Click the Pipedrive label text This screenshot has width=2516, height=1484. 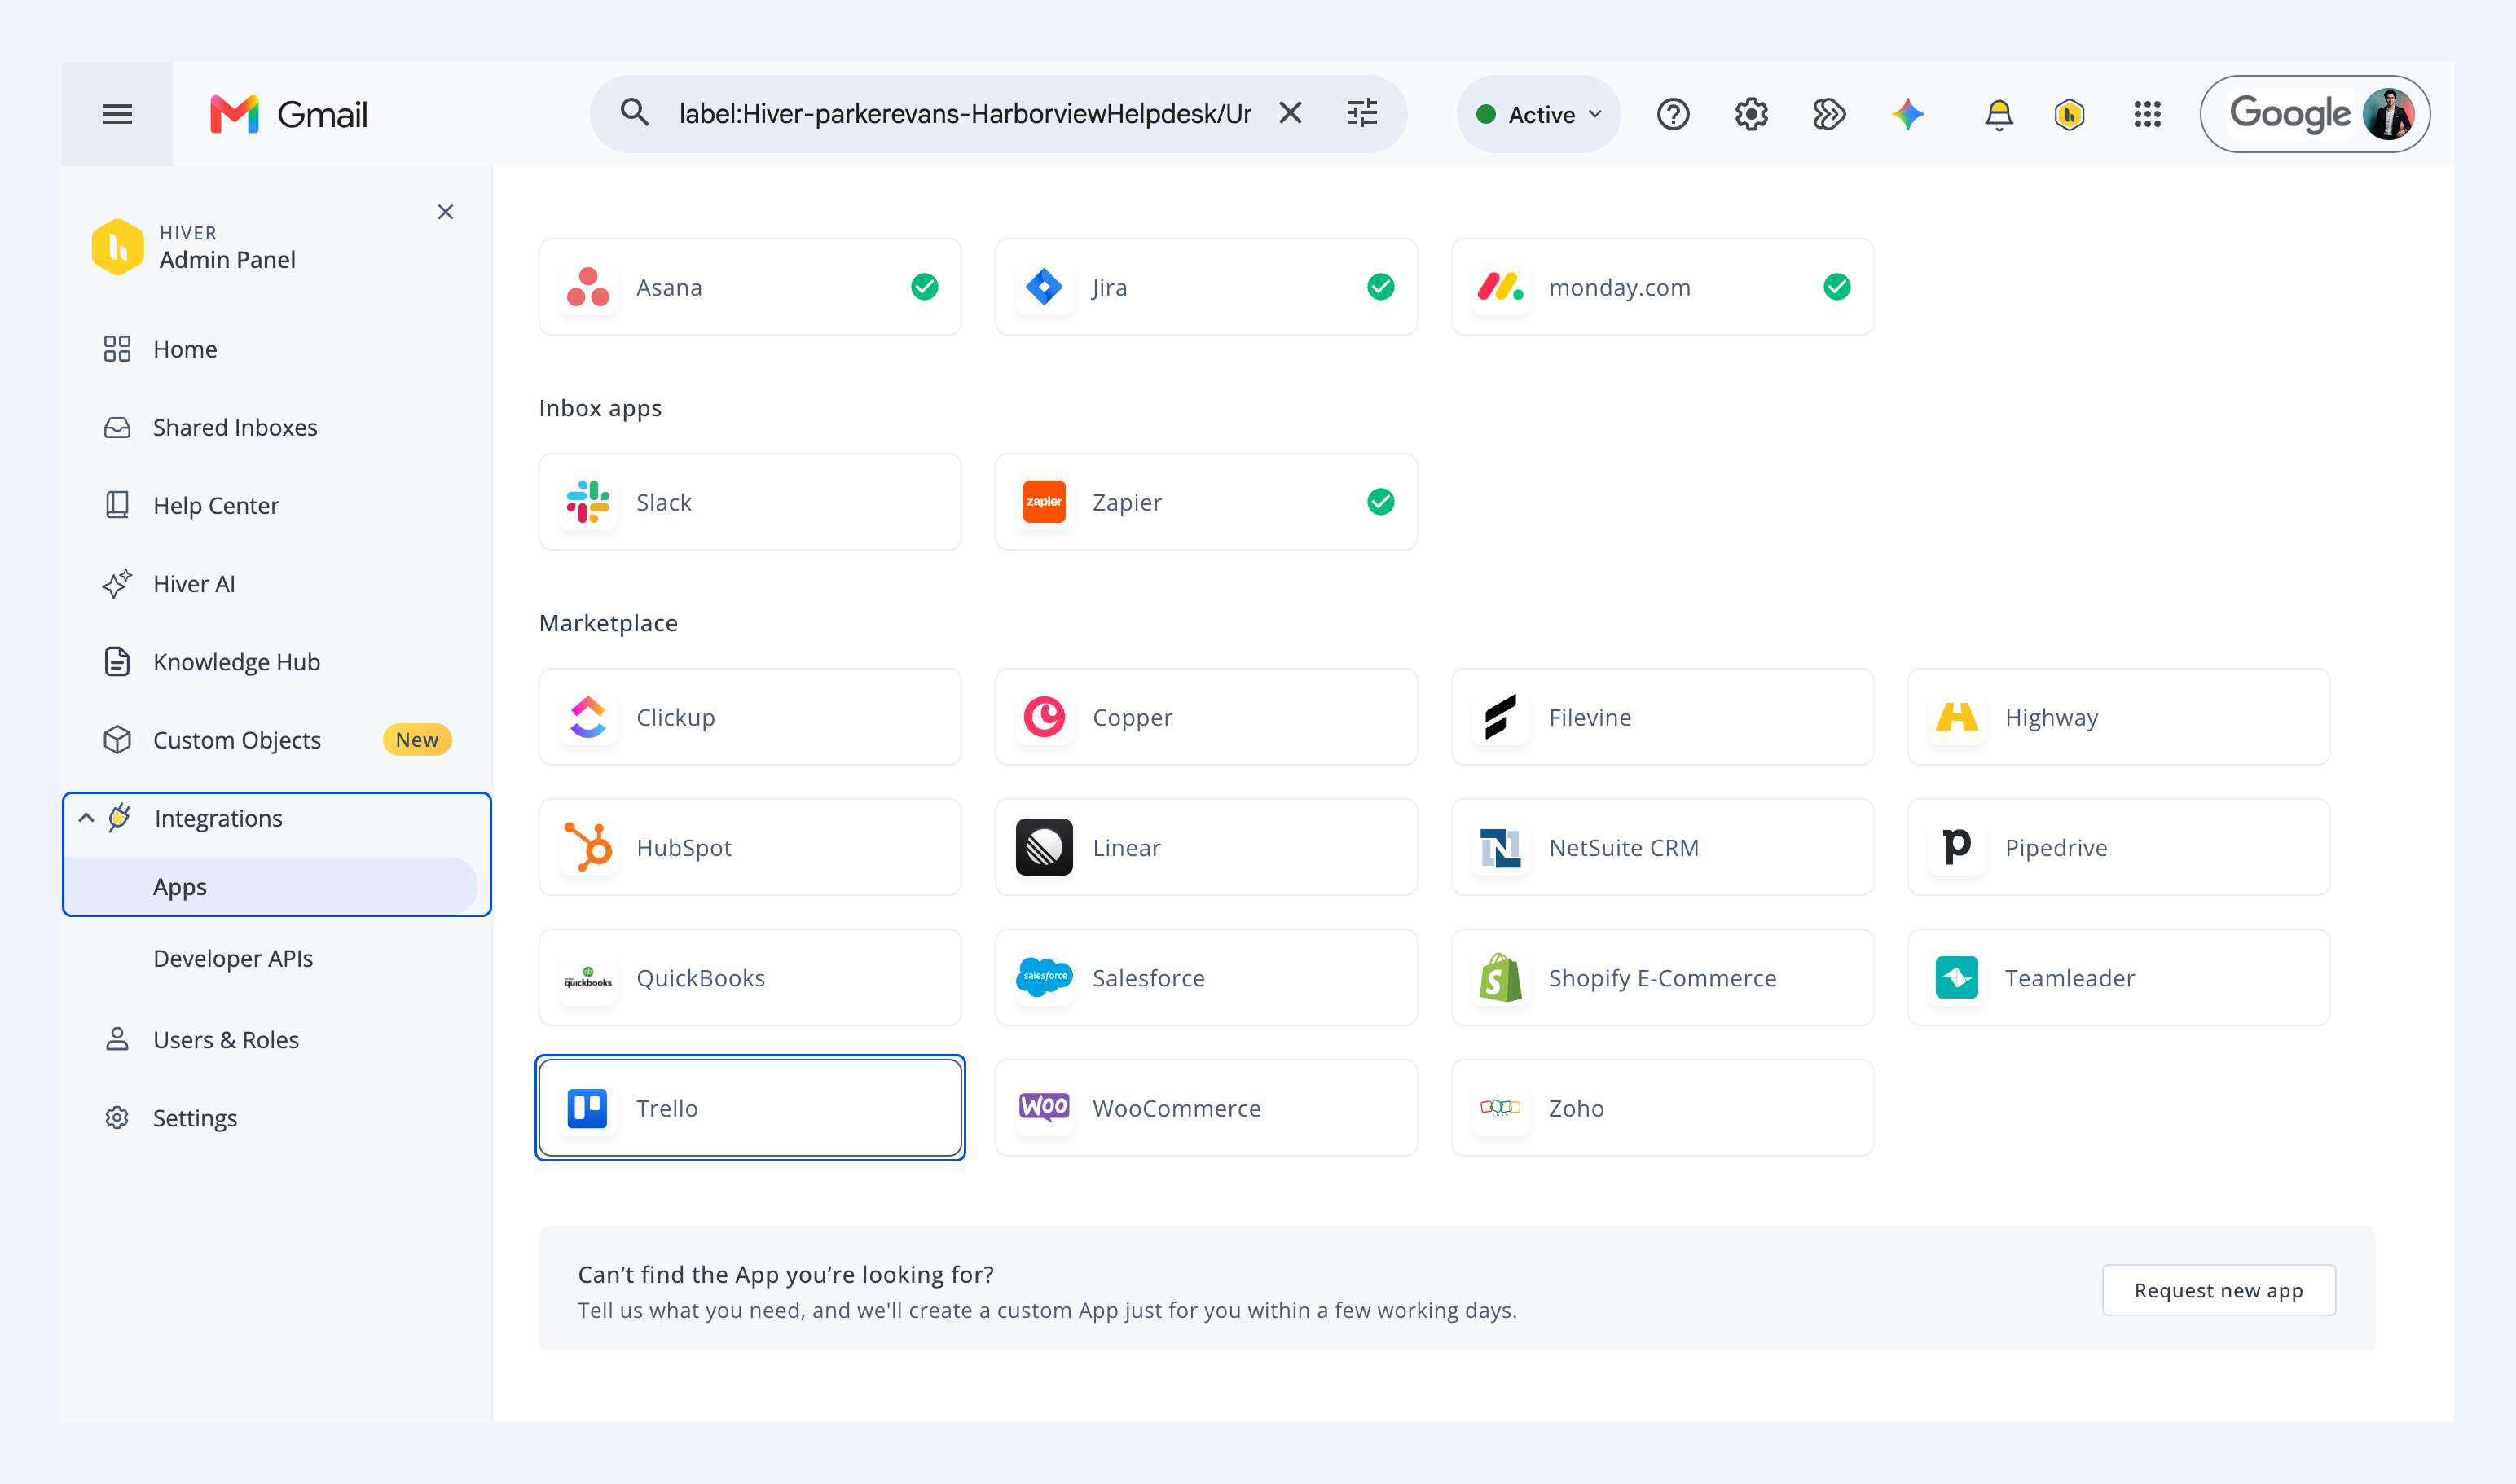[2056, 848]
